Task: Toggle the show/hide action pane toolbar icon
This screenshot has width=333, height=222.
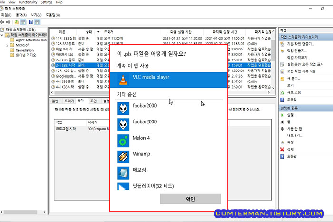Action: click(38, 22)
